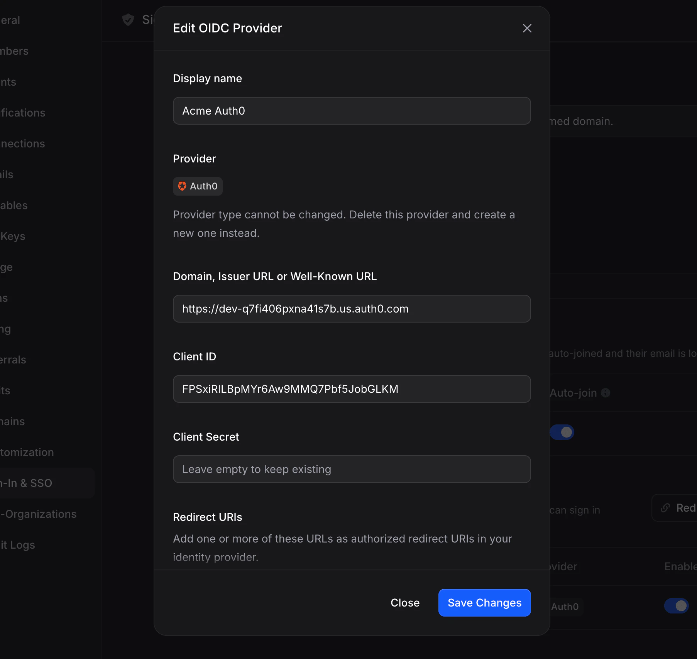
Task: Click the shield icon in the page header
Action: coord(128,20)
